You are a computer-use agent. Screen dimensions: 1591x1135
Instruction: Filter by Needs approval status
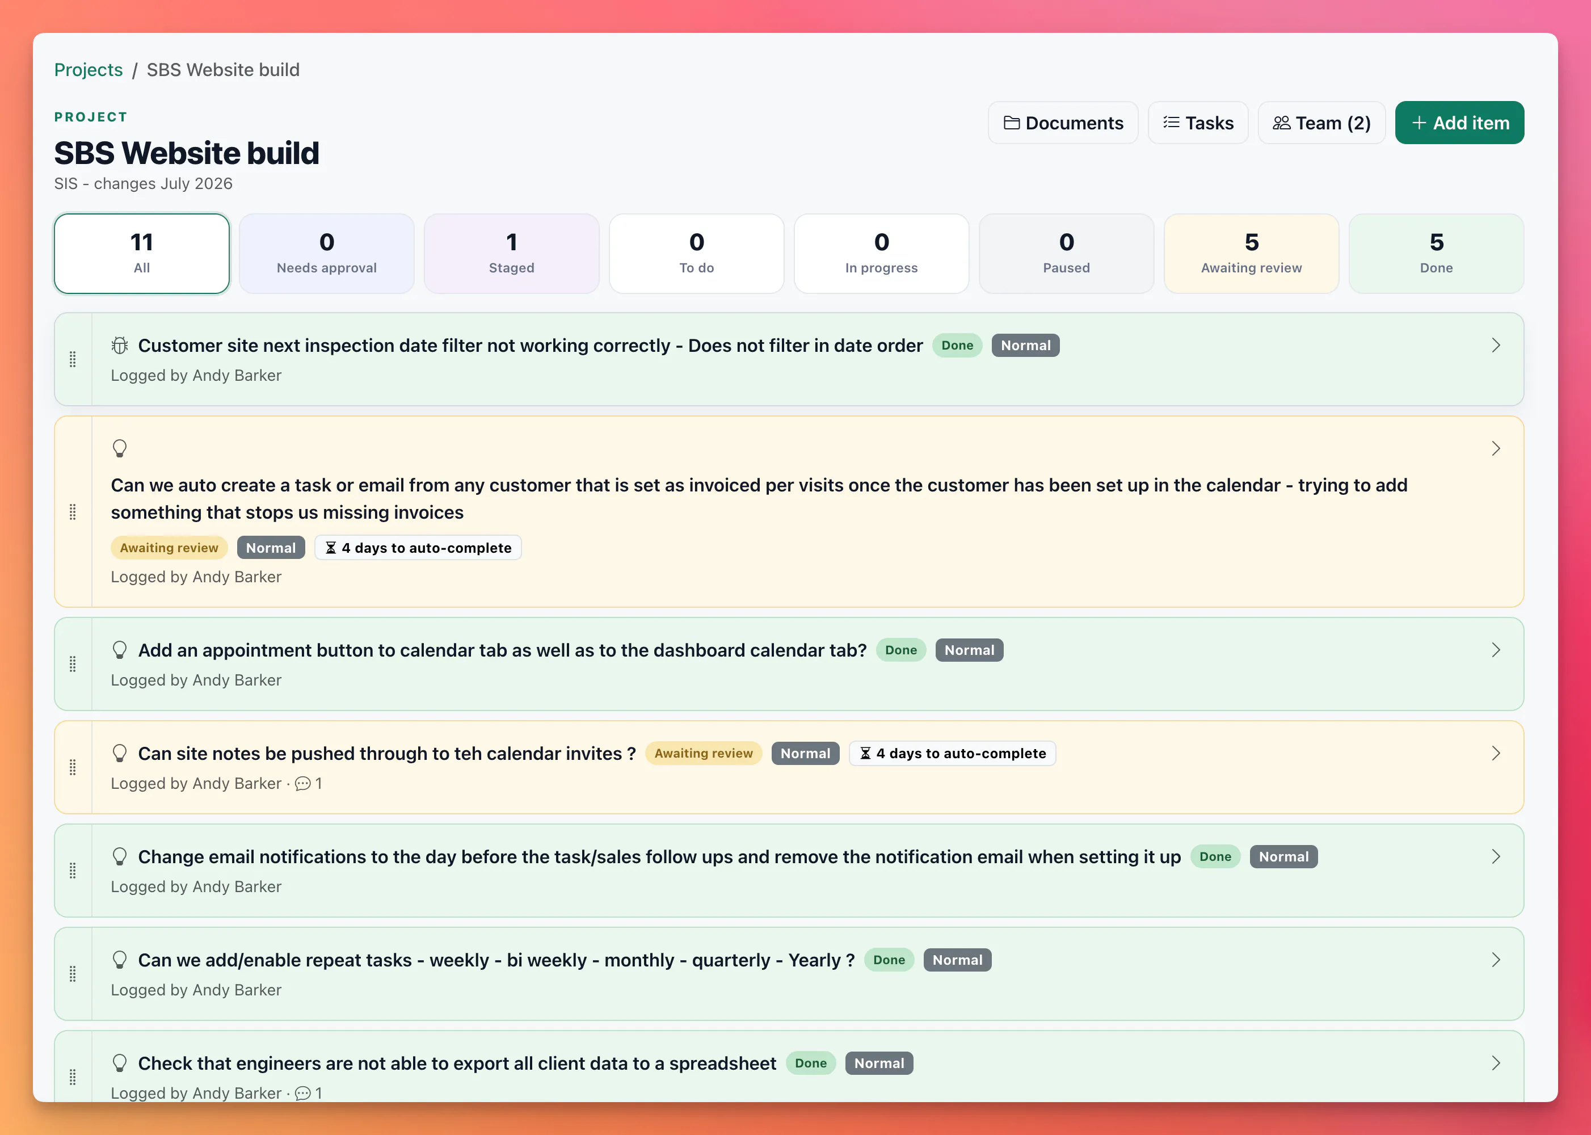(x=326, y=254)
